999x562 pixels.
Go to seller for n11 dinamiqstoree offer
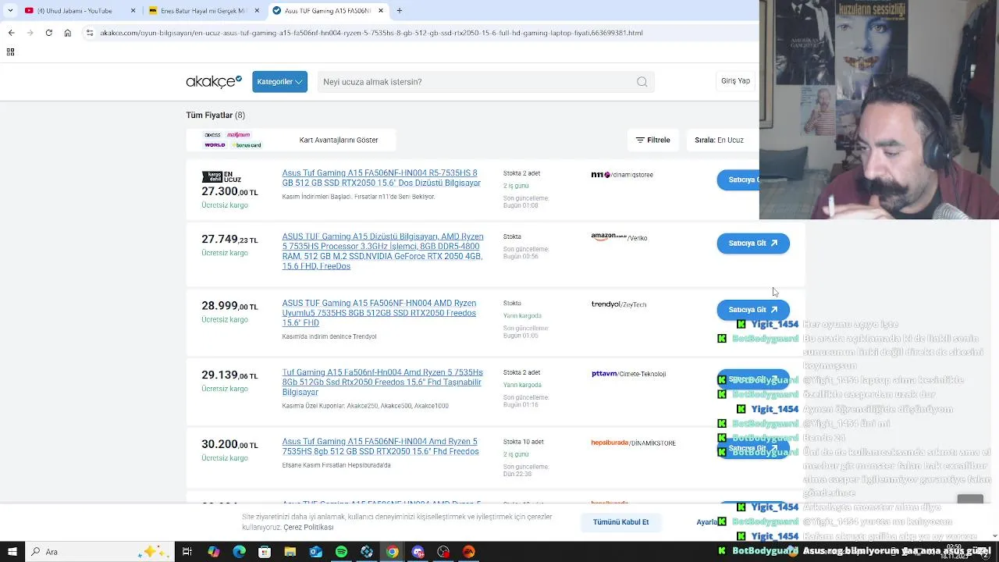click(738, 180)
